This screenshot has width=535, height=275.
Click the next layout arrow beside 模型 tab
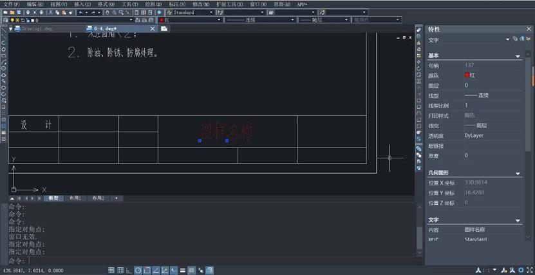32,198
